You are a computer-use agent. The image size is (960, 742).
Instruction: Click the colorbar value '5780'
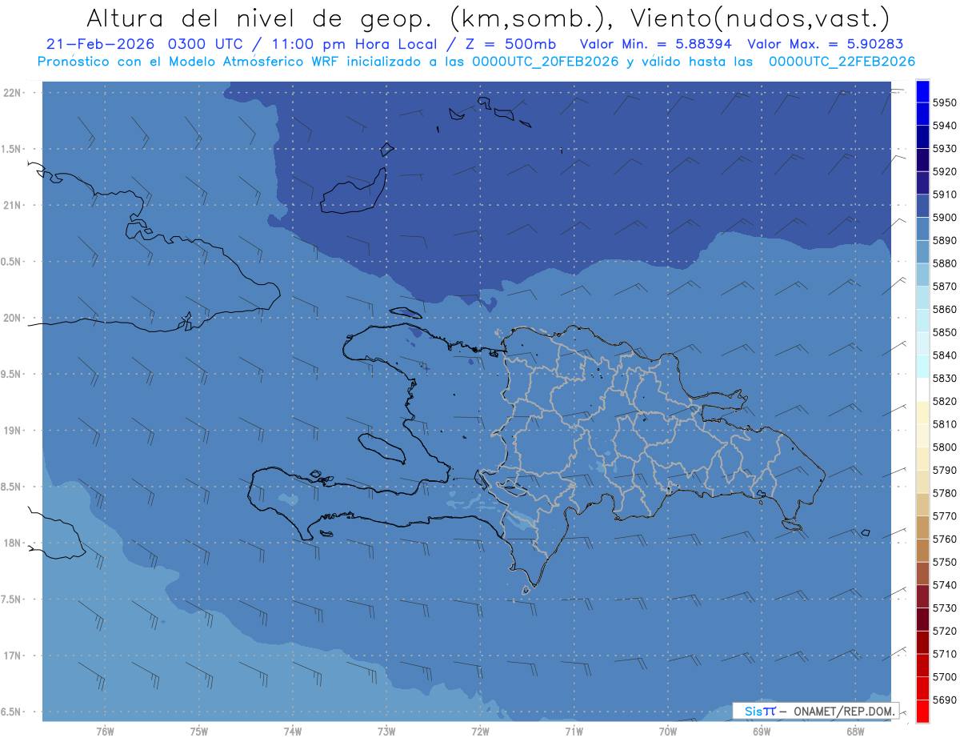pyautogui.click(x=944, y=493)
